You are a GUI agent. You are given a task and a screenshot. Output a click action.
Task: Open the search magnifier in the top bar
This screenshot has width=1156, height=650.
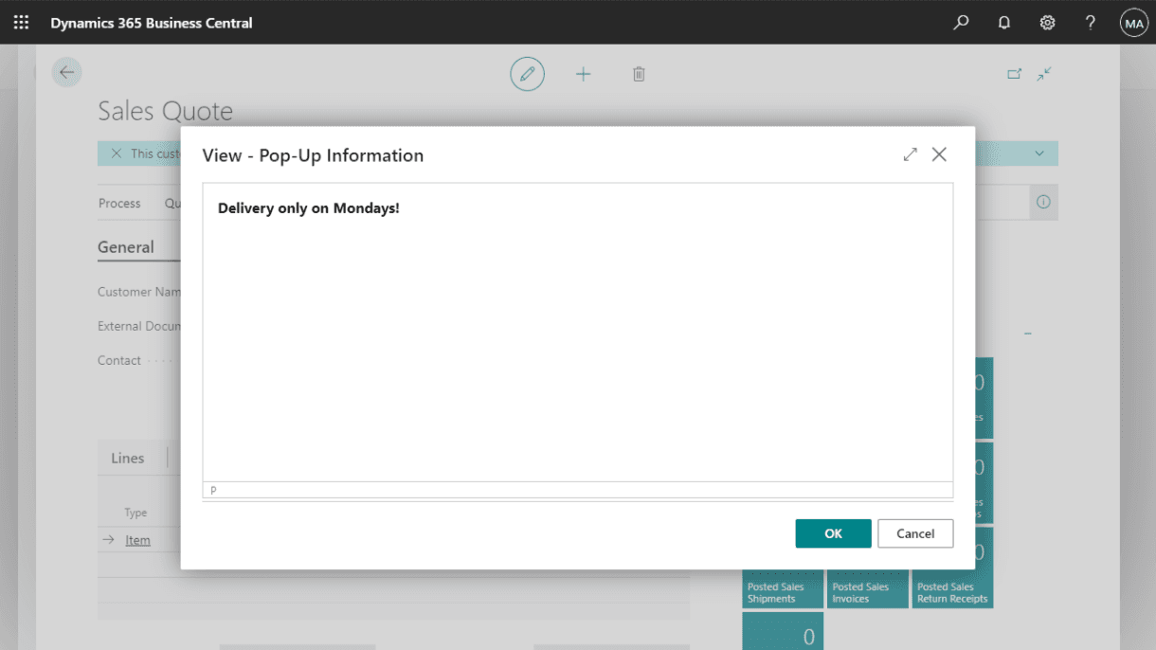(961, 22)
